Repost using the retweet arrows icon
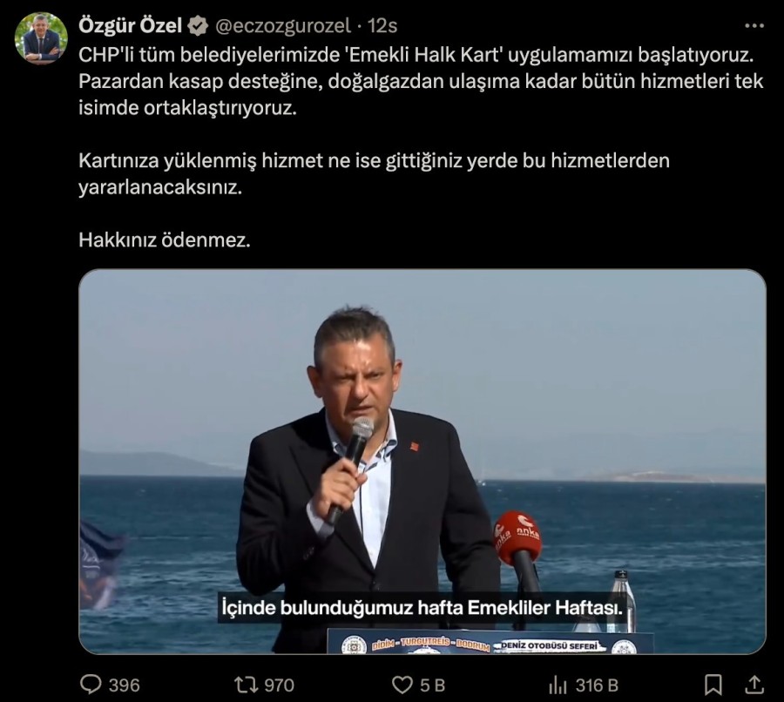The height and width of the screenshot is (702, 784). 246,685
